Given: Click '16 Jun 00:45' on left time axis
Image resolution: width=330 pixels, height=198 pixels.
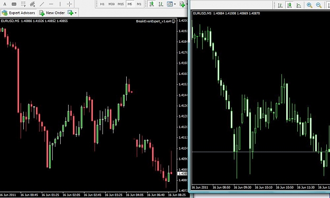Looking at the screenshot, I should [x=29, y=195].
